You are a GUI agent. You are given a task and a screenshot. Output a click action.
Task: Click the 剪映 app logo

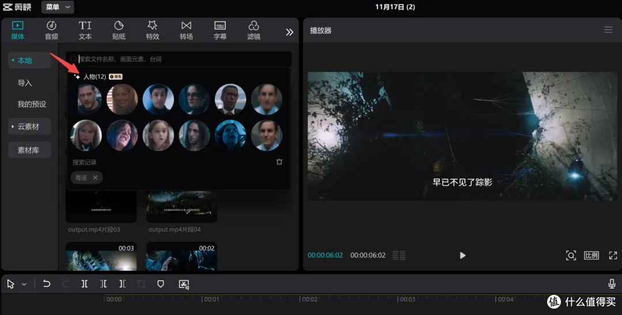click(x=17, y=7)
